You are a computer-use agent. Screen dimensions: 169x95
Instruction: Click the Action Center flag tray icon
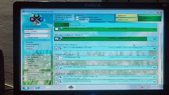pyautogui.click(x=137, y=87)
